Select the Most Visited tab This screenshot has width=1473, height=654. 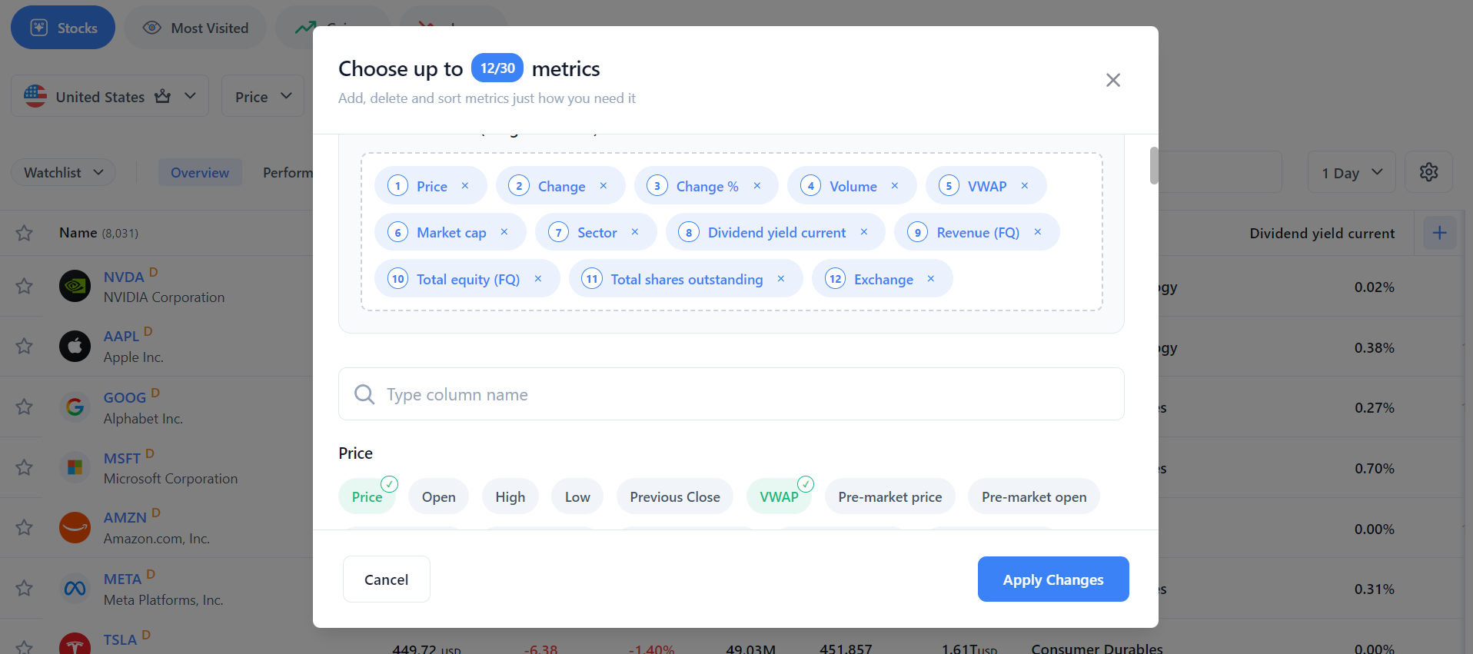pyautogui.click(x=196, y=28)
